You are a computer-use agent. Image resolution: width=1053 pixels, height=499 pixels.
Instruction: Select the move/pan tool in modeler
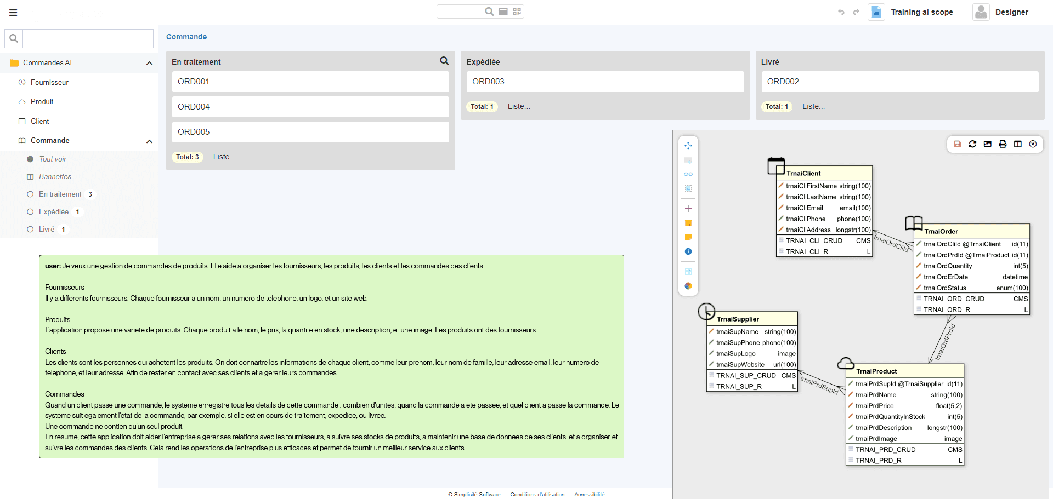[688, 146]
